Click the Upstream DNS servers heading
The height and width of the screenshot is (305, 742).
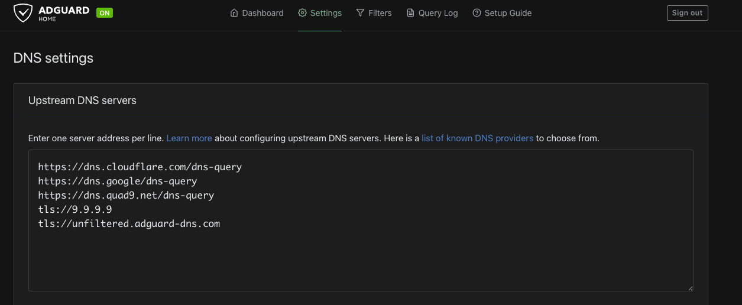[x=82, y=100]
